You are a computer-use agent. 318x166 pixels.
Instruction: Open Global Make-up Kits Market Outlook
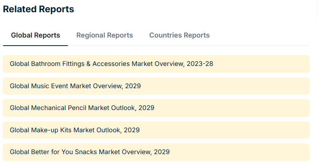[74, 130]
